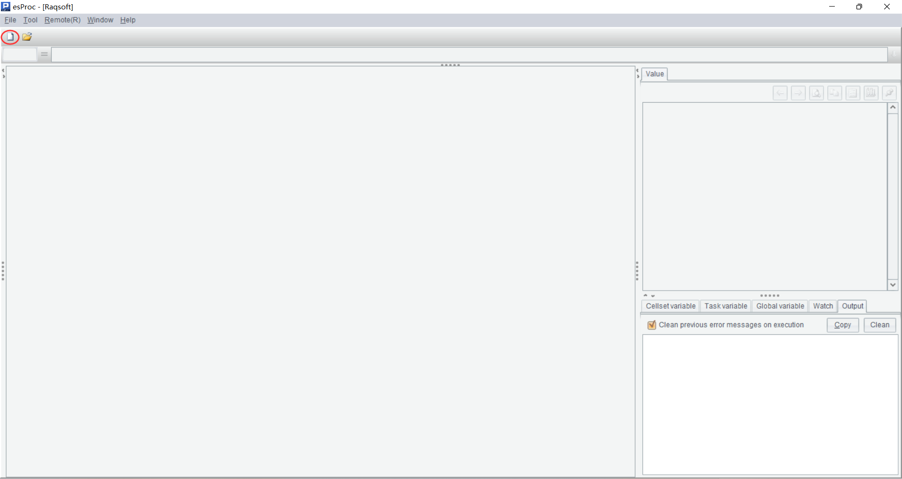The width and height of the screenshot is (902, 479).
Task: Switch to the Global variable tab
Action: [x=780, y=306]
